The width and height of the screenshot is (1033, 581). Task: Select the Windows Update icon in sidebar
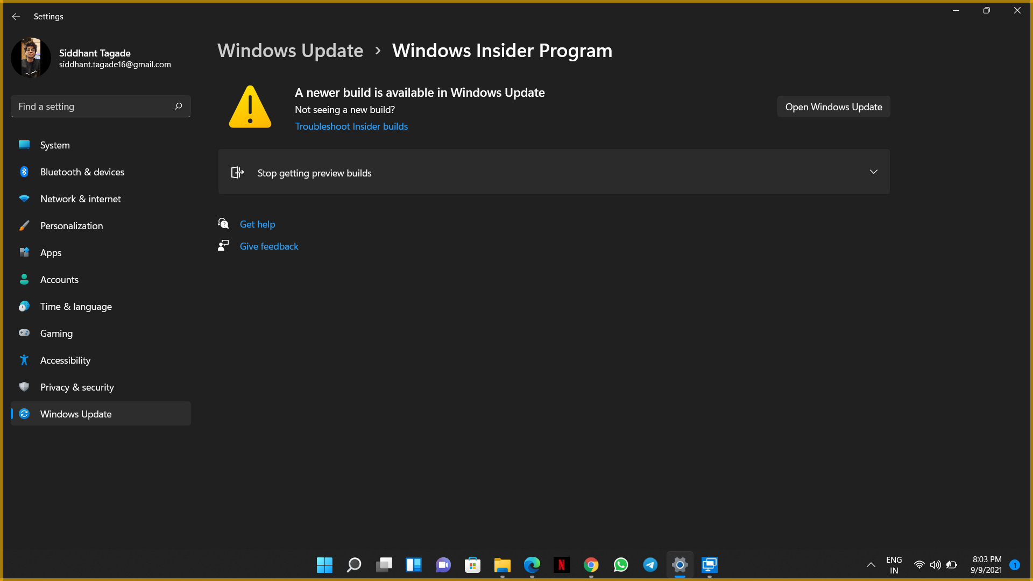(x=24, y=414)
